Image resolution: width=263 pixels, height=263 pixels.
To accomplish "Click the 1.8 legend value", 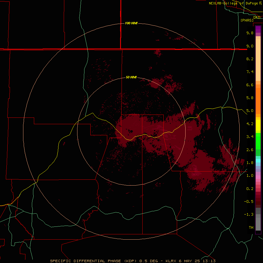I will click(250, 163).
